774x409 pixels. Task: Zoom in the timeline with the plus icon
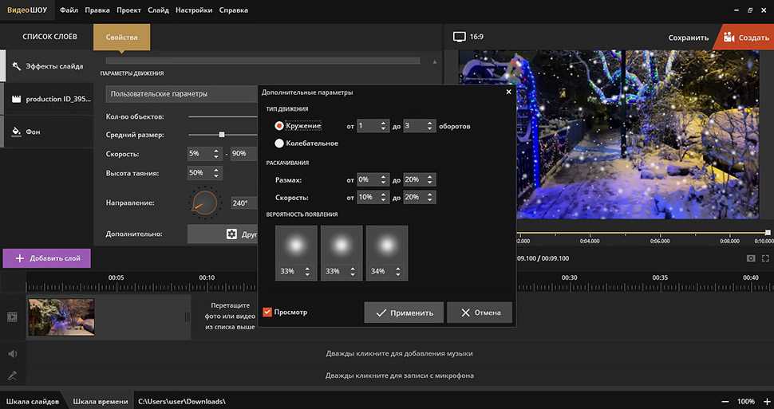point(767,401)
